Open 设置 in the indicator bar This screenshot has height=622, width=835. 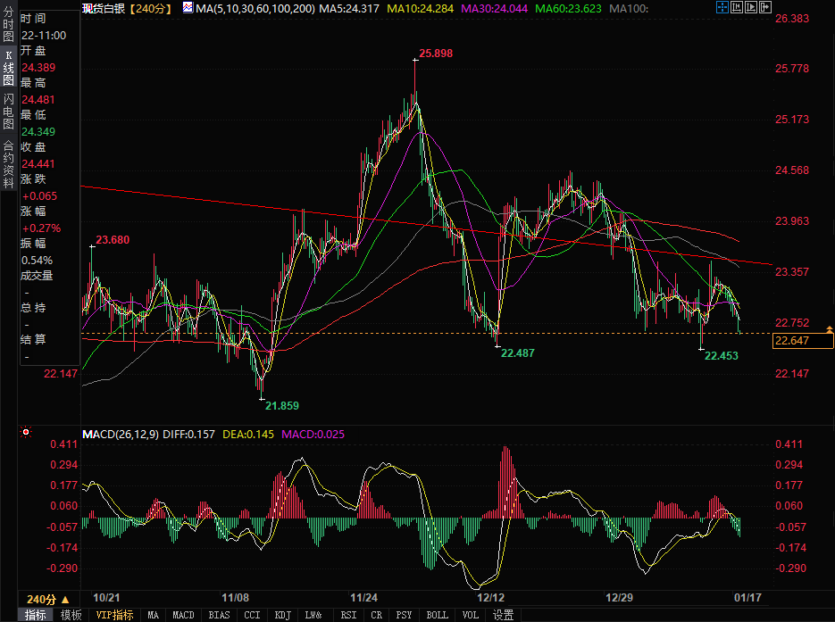[x=504, y=615]
